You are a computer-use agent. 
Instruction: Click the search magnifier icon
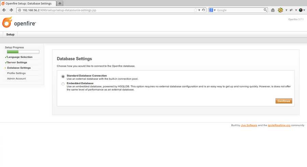(265, 10)
